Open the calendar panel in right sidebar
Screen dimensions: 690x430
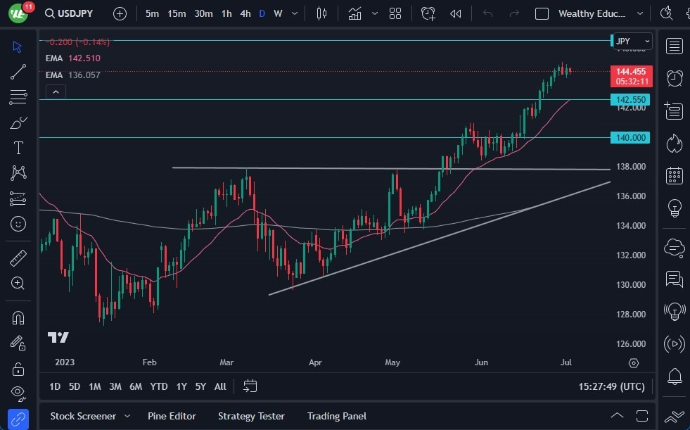675,175
